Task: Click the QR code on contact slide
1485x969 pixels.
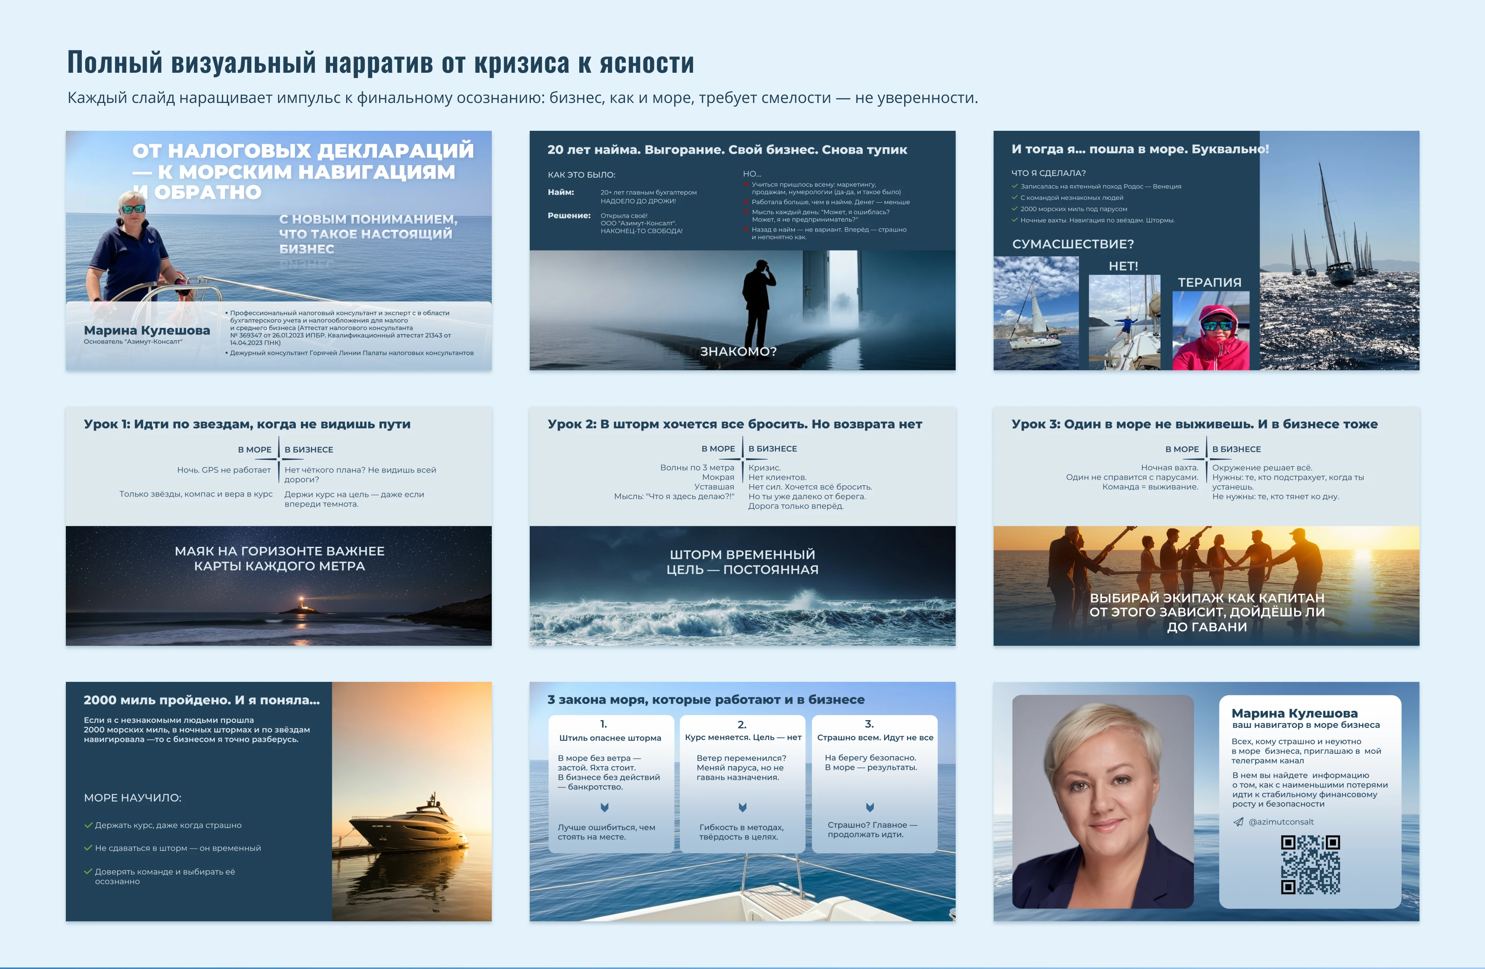Action: pos(1310,864)
